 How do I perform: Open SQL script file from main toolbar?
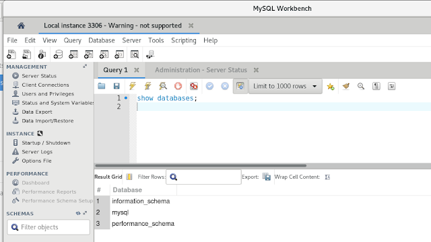pos(27,54)
